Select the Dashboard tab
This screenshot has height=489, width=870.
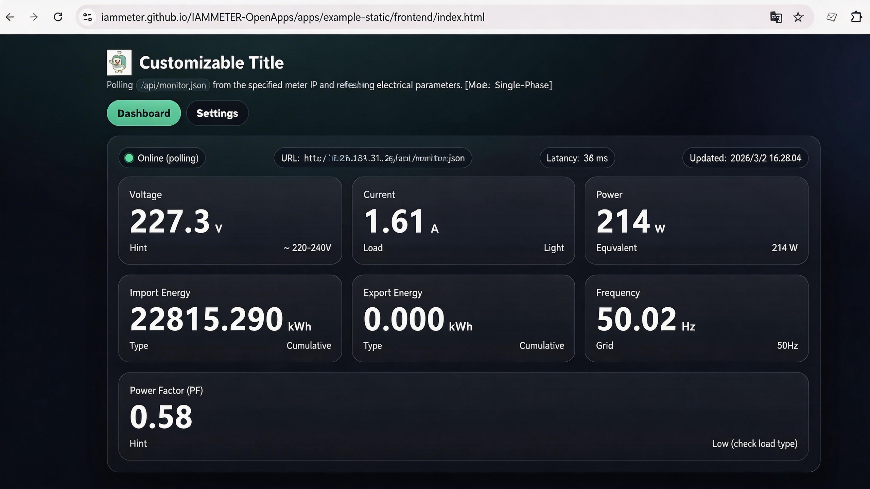coord(144,113)
